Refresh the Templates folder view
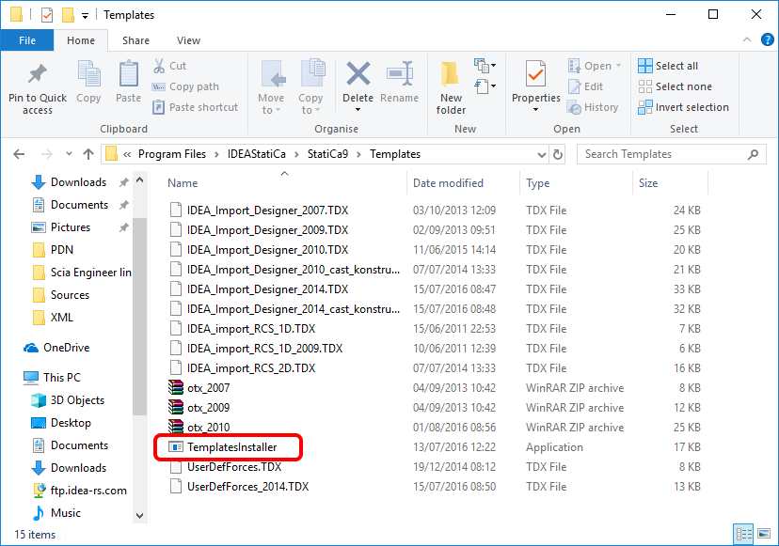The width and height of the screenshot is (779, 546). pyautogui.click(x=559, y=154)
